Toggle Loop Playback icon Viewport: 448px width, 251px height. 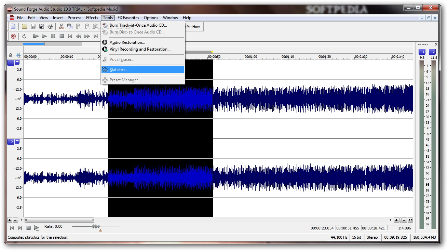(x=24, y=36)
